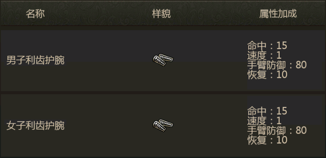This screenshot has width=326, height=158.
Task: Click the 80 defense value for 女子利齿护腕
Action: click(301, 131)
